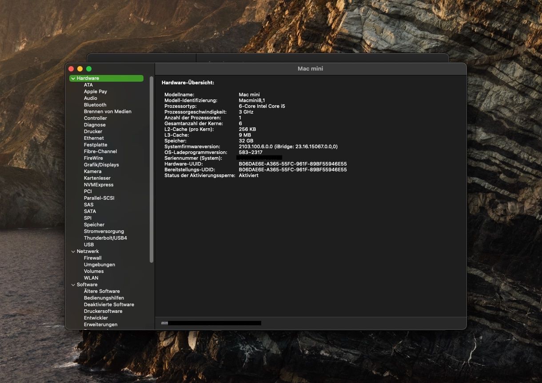The image size is (542, 383).
Task: Select the Diagnose entry
Action: point(95,125)
